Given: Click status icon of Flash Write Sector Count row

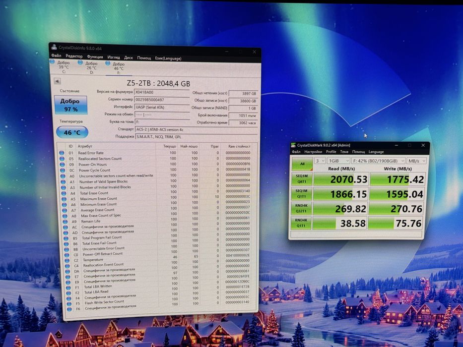Looking at the screenshot, I should [69, 303].
